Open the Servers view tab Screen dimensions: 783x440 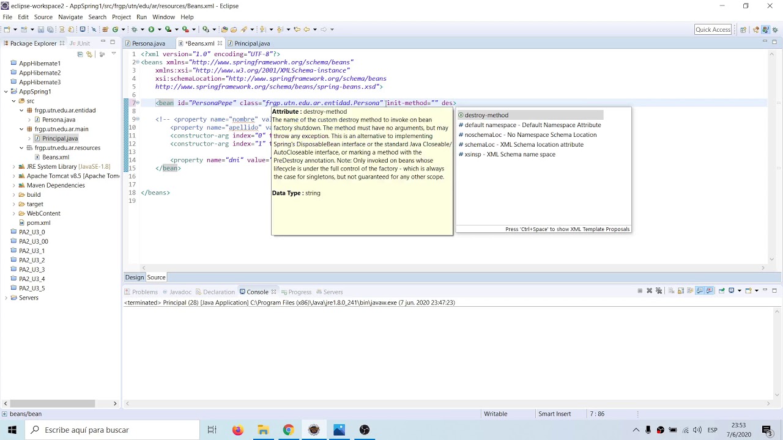click(329, 292)
